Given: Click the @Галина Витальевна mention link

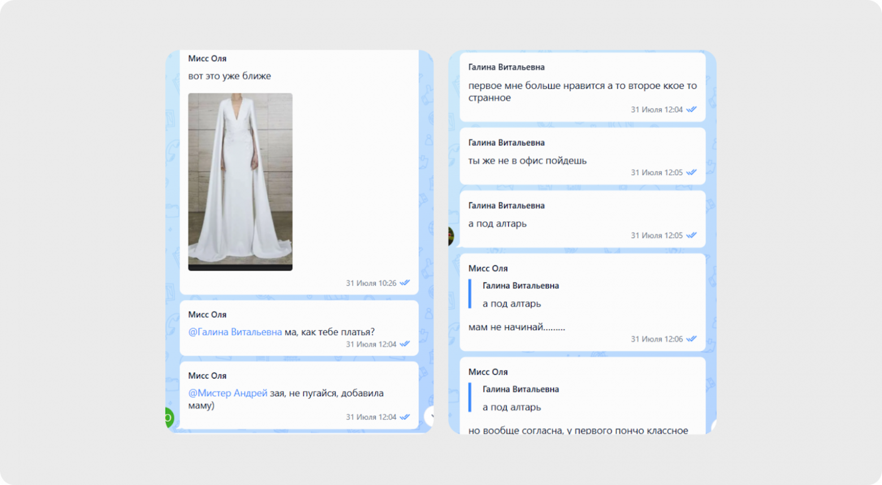Looking at the screenshot, I should click(x=235, y=332).
